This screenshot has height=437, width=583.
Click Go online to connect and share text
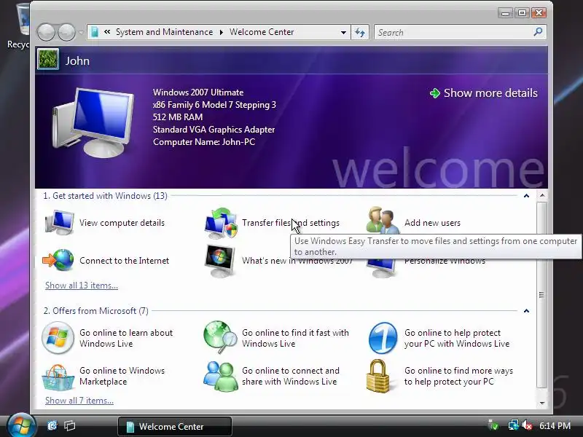point(291,376)
